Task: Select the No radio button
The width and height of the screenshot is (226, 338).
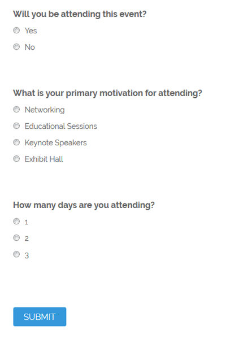Action: click(16, 46)
